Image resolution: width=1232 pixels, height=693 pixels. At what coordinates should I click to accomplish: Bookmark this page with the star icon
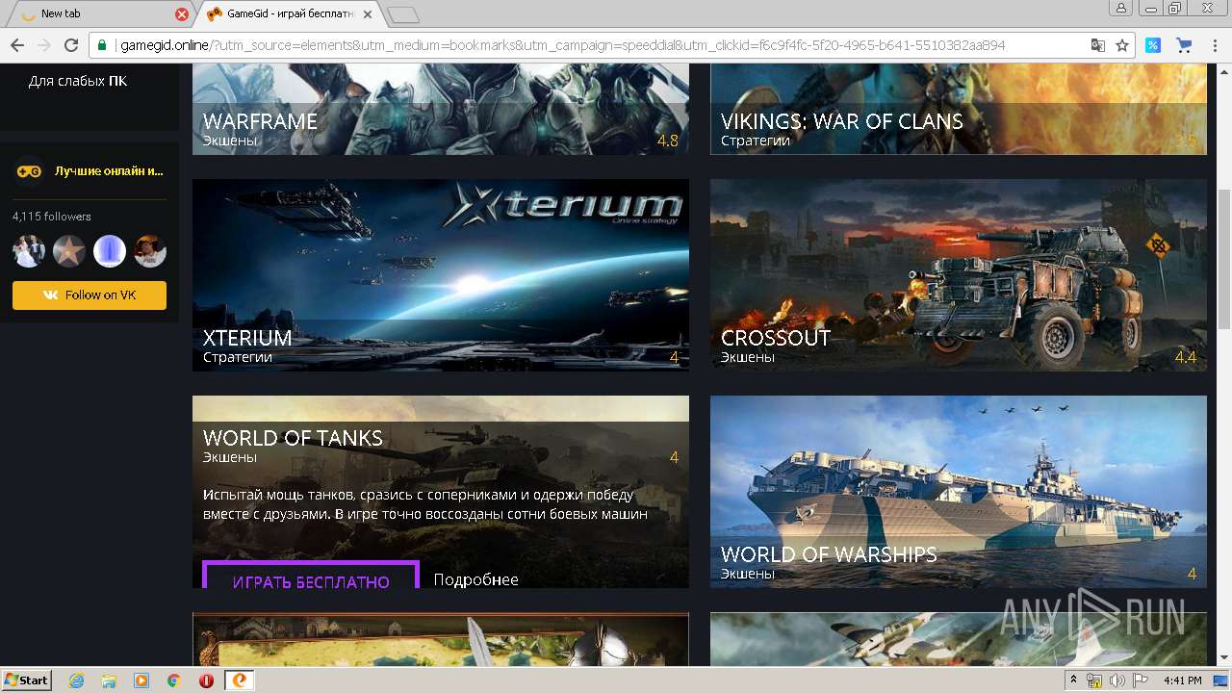1122,45
